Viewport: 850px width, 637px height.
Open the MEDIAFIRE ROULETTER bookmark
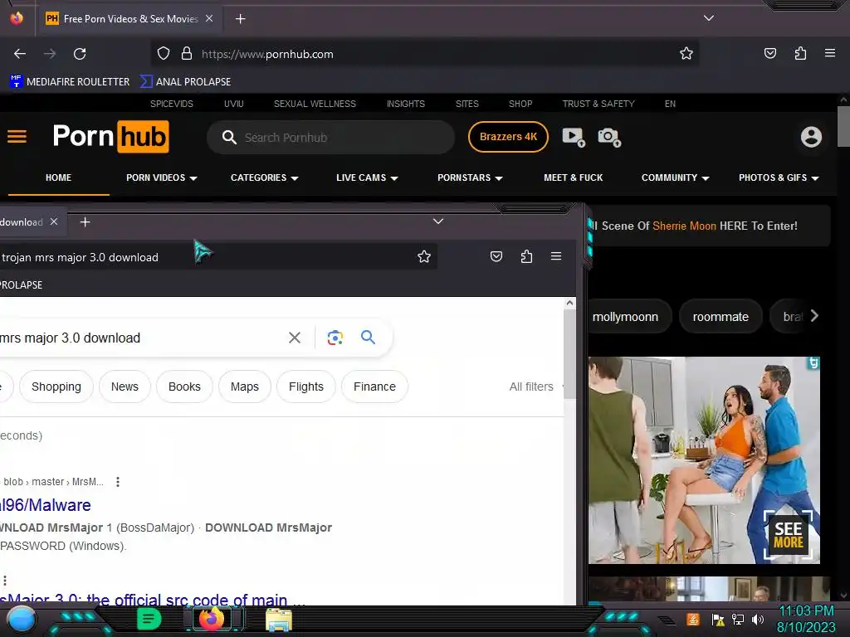[70, 82]
